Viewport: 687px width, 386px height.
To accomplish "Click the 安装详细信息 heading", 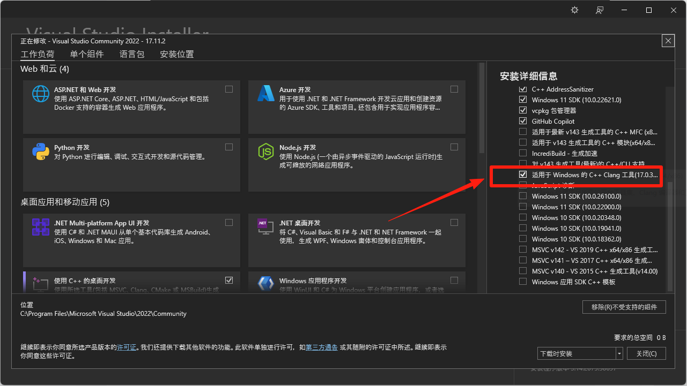I will [x=528, y=76].
